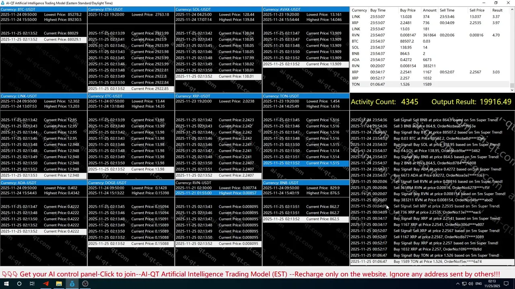Select the SOL trade row with amount 14
This screenshot has width=515, height=289.
430,47
